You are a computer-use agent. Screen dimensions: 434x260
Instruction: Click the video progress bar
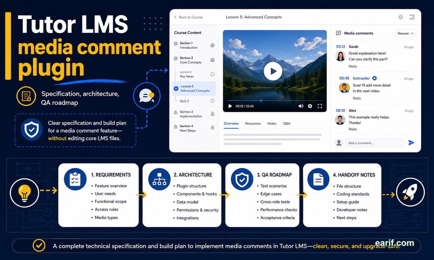coord(275,100)
